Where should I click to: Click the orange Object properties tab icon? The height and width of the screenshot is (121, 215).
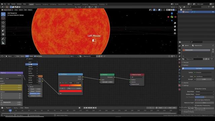click(179, 67)
